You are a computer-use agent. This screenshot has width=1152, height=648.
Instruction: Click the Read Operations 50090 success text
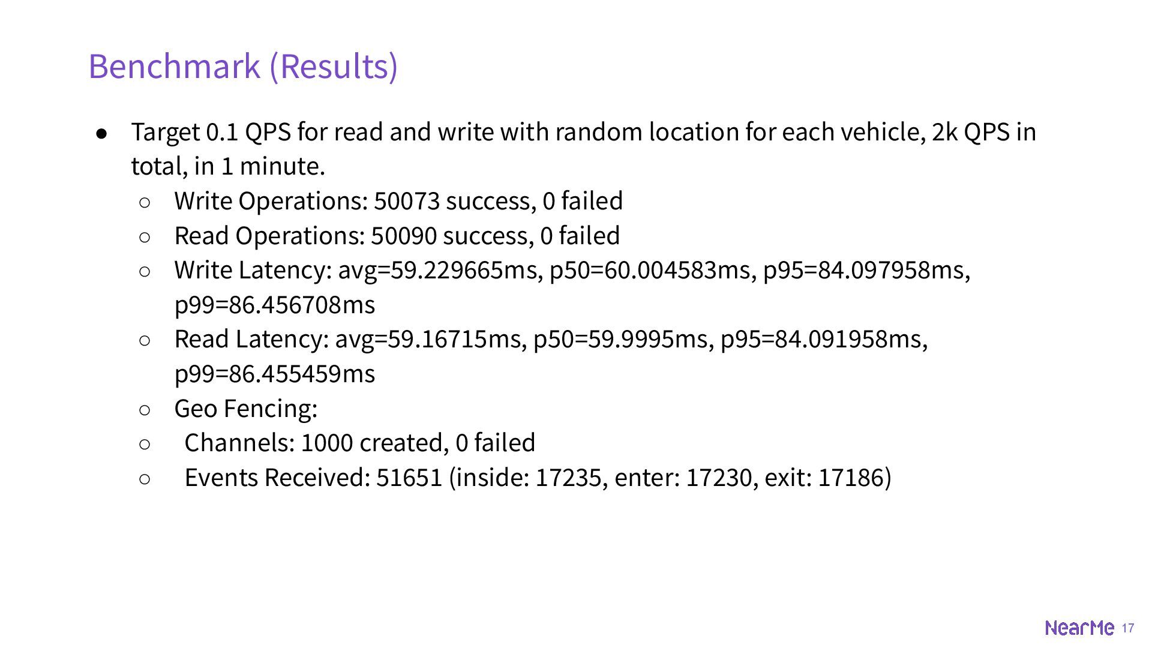point(397,236)
